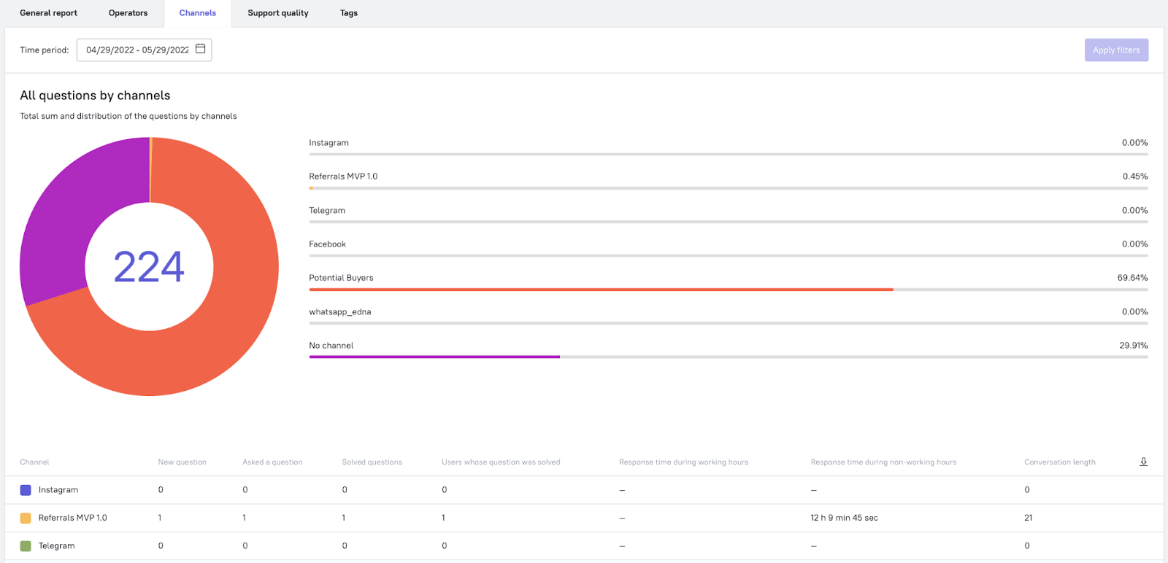Image resolution: width=1168 pixels, height=563 pixels.
Task: Click Response time during working hours header
Action: point(683,462)
